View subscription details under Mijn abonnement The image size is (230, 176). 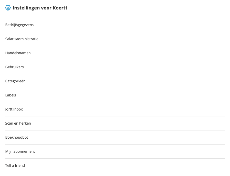[x=20, y=151]
